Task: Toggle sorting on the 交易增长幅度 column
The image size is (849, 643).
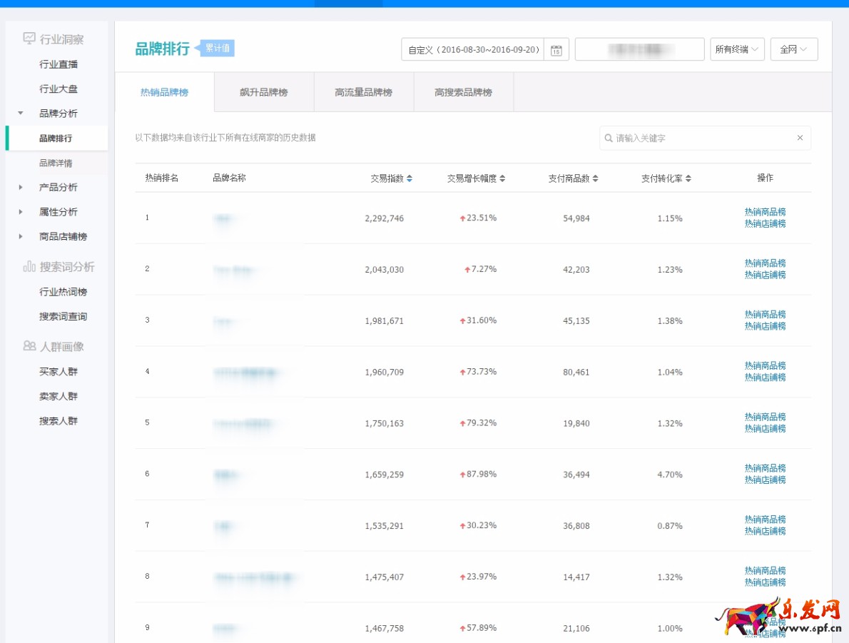Action: point(502,179)
